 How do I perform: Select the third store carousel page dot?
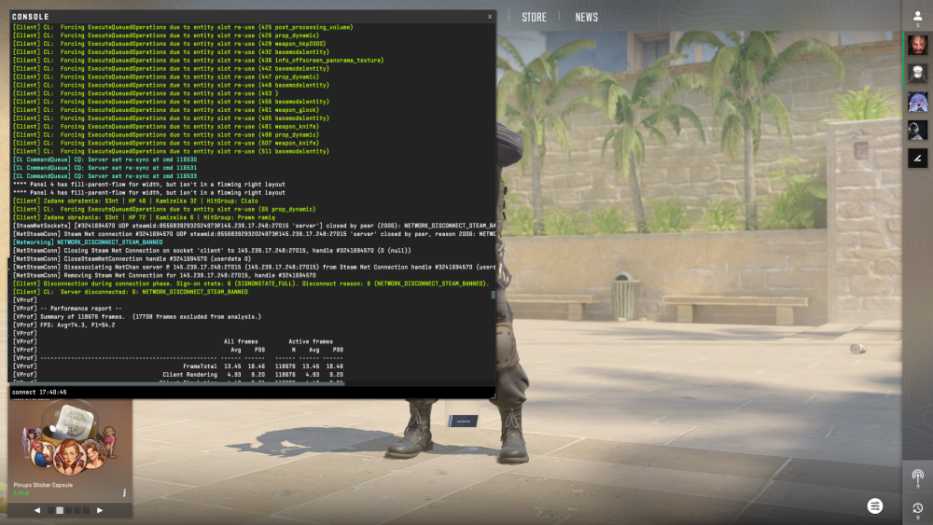point(68,510)
